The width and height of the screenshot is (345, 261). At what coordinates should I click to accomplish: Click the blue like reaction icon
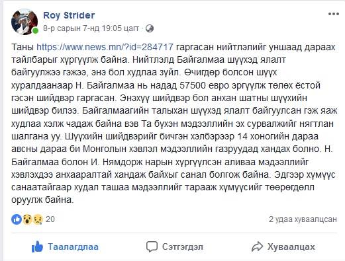click(x=17, y=219)
